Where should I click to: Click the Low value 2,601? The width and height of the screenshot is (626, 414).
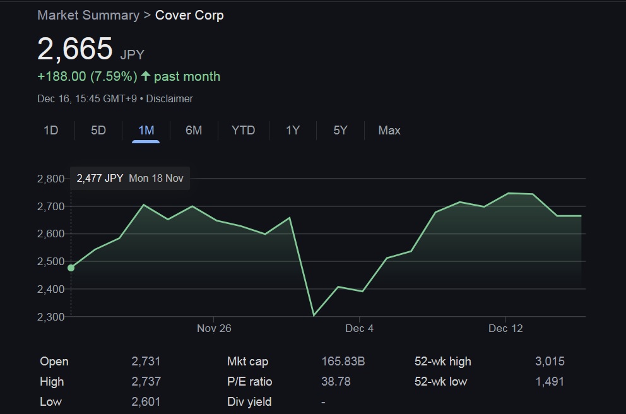point(146,401)
